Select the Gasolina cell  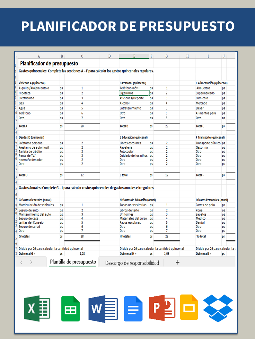click(208, 147)
